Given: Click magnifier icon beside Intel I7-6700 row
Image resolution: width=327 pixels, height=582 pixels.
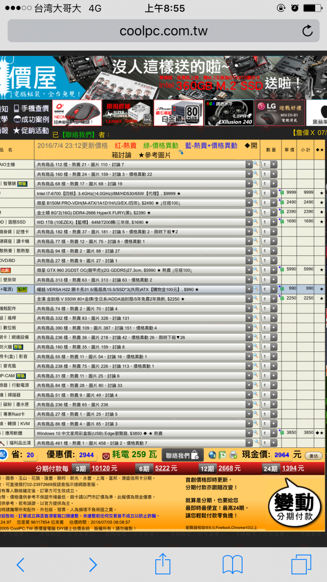Looking at the screenshot, I should tap(256, 193).
